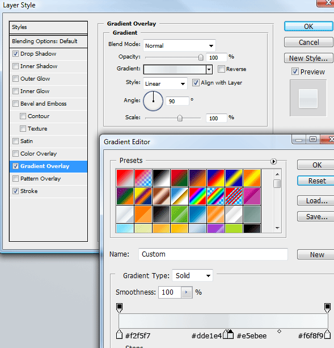Image resolution: width=334 pixels, height=348 pixels.
Task: Select the rainbow spectrum gradient preset
Action: [197, 196]
